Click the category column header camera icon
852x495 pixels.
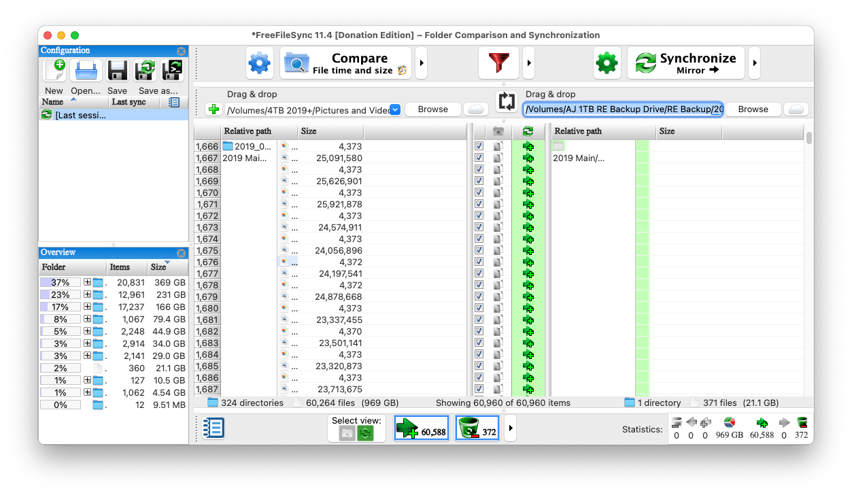pos(498,131)
